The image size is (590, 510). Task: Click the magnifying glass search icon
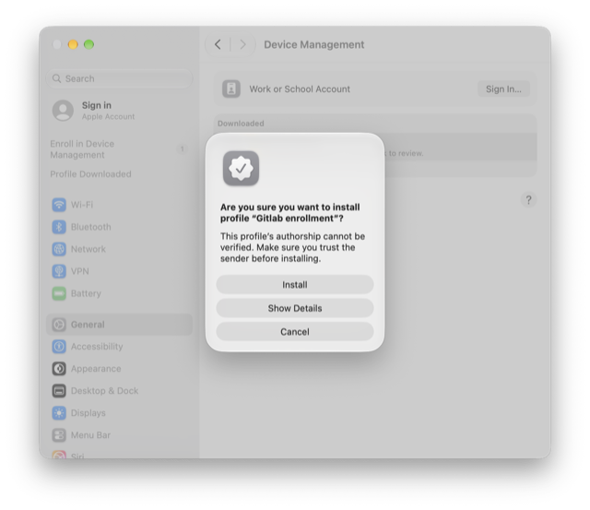56,78
